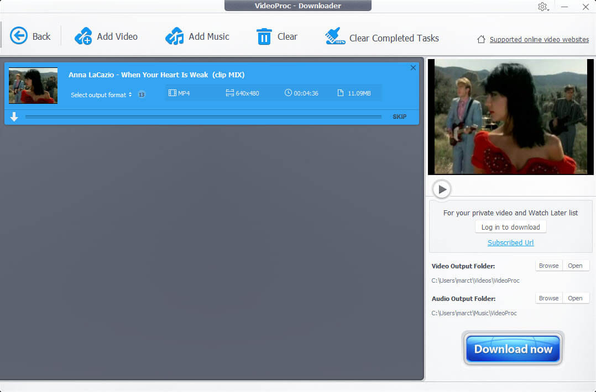Screen dimensions: 596x392
Task: Click the clock icon beside duration
Action: 288,93
